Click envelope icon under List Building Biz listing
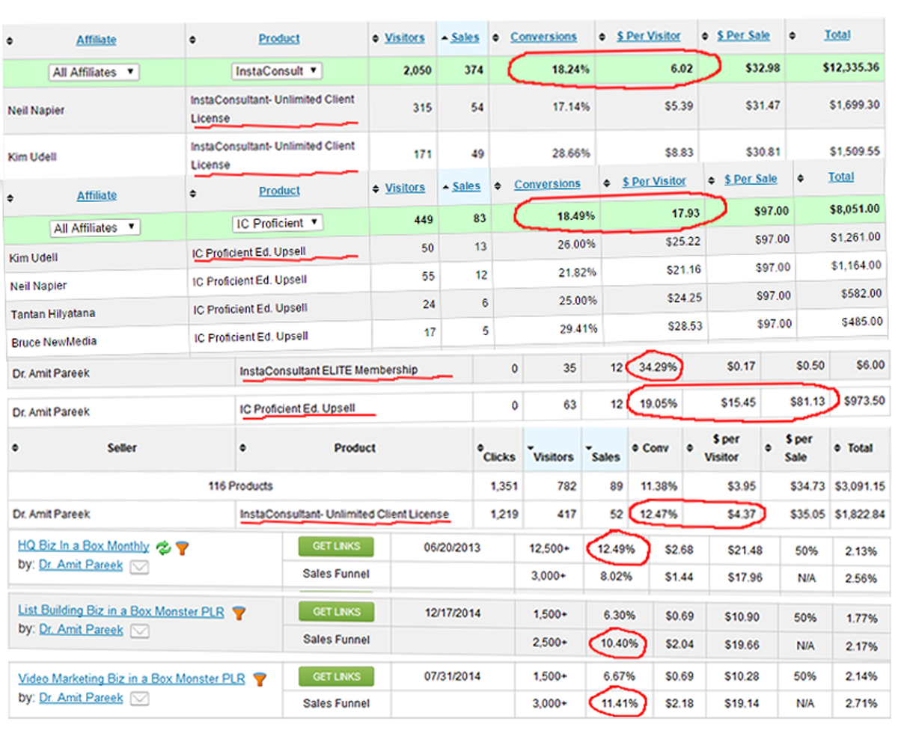Viewport: 898px width, 748px height. click(x=139, y=631)
